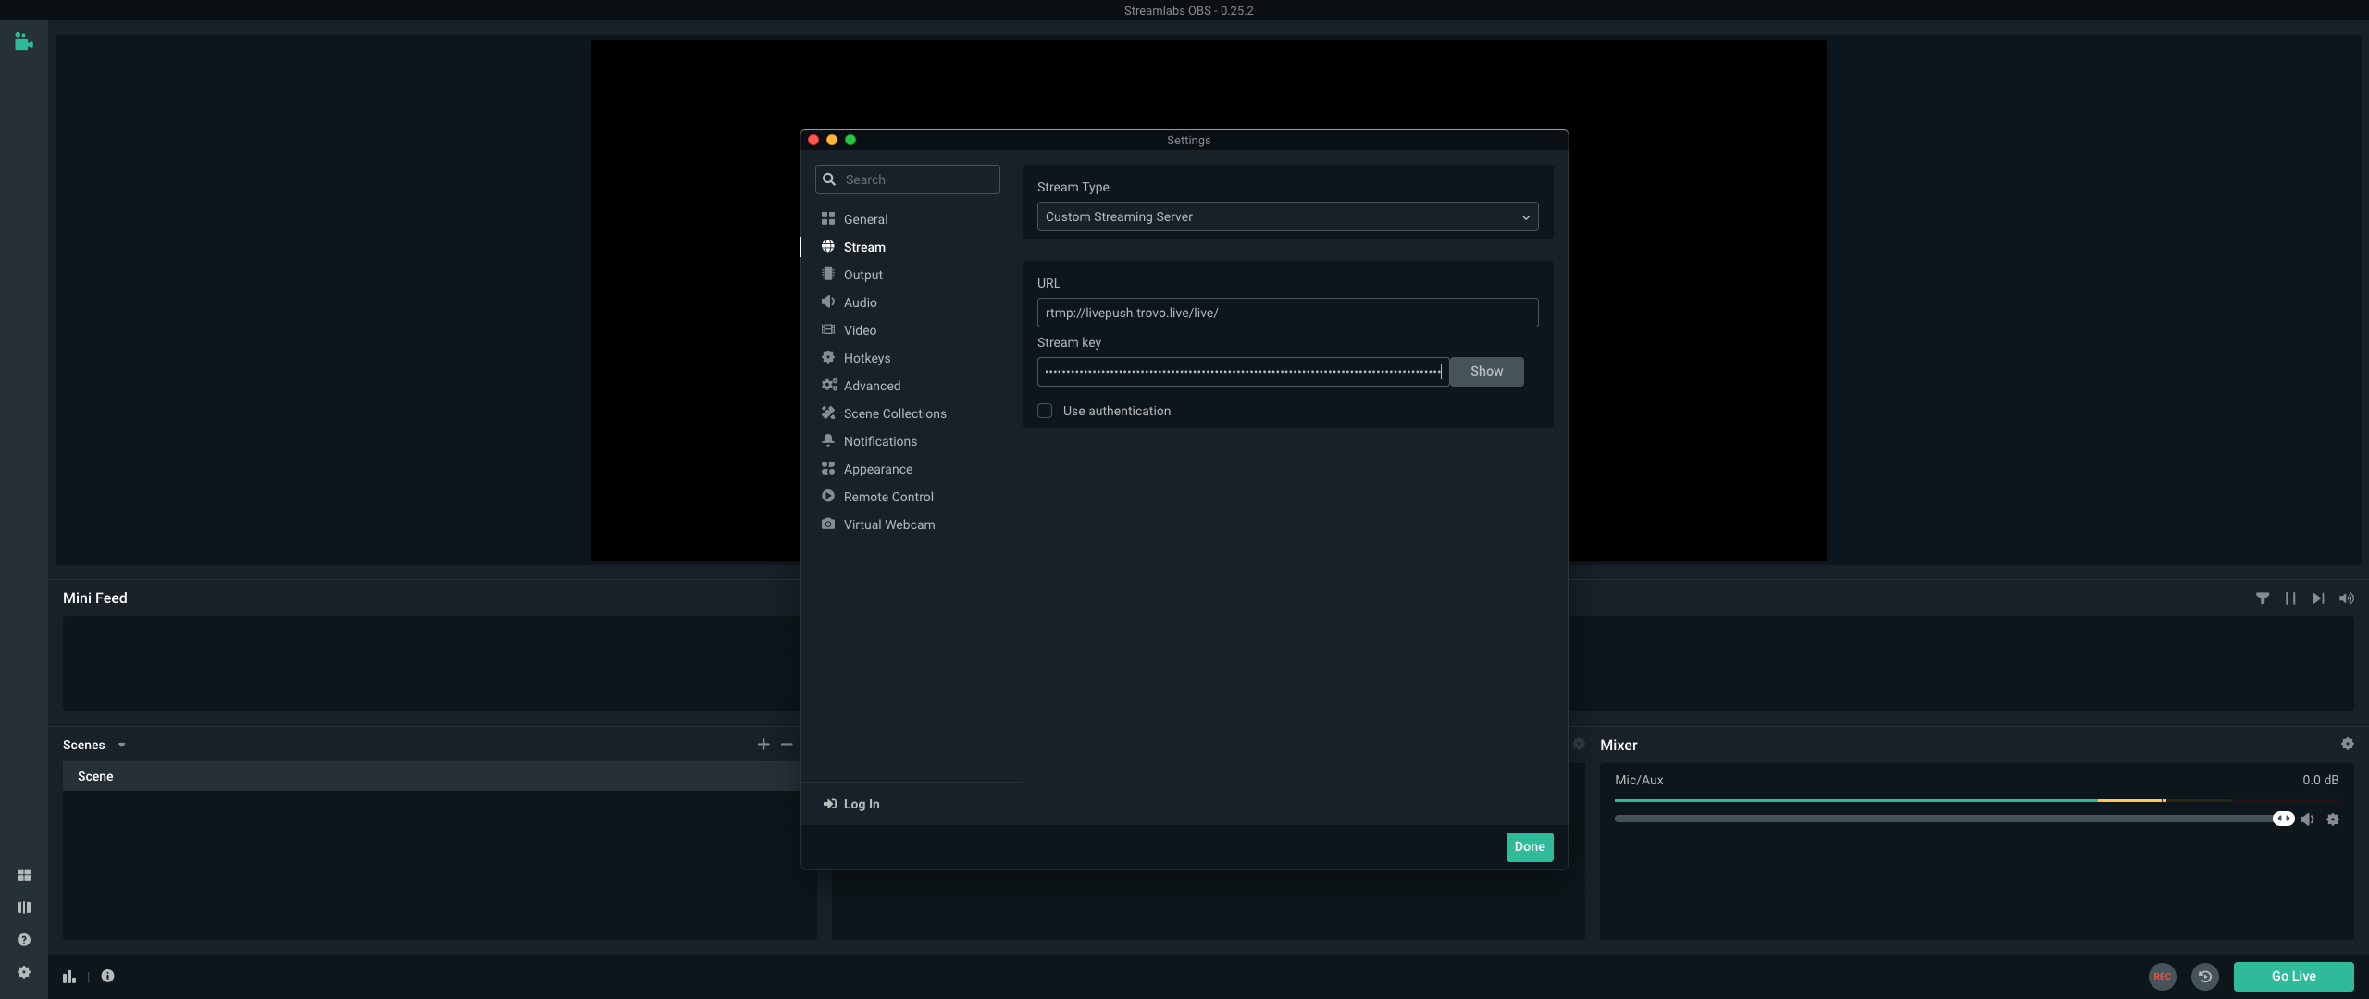2369x999 pixels.
Task: Open the help question mark icon
Action: pyautogui.click(x=24, y=940)
